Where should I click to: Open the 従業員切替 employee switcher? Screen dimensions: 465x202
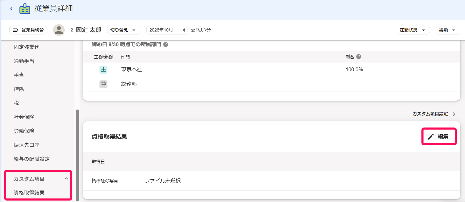coord(28,30)
